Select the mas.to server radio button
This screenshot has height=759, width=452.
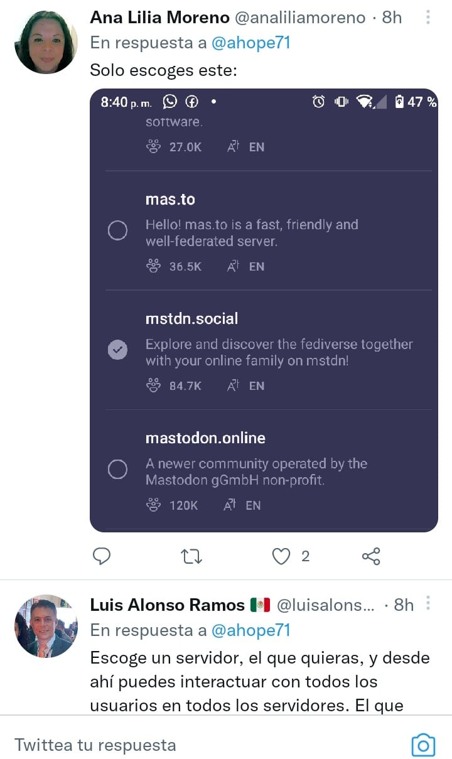(117, 231)
